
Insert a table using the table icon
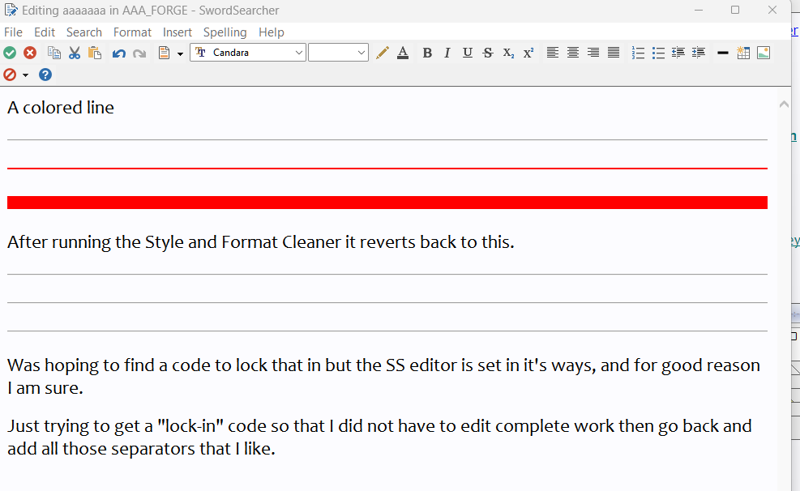[x=743, y=53]
